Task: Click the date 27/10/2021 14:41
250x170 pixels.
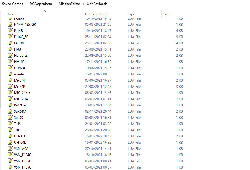Action: click(98, 148)
